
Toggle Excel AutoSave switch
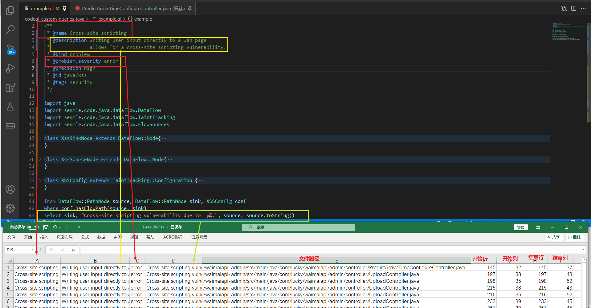click(32, 227)
